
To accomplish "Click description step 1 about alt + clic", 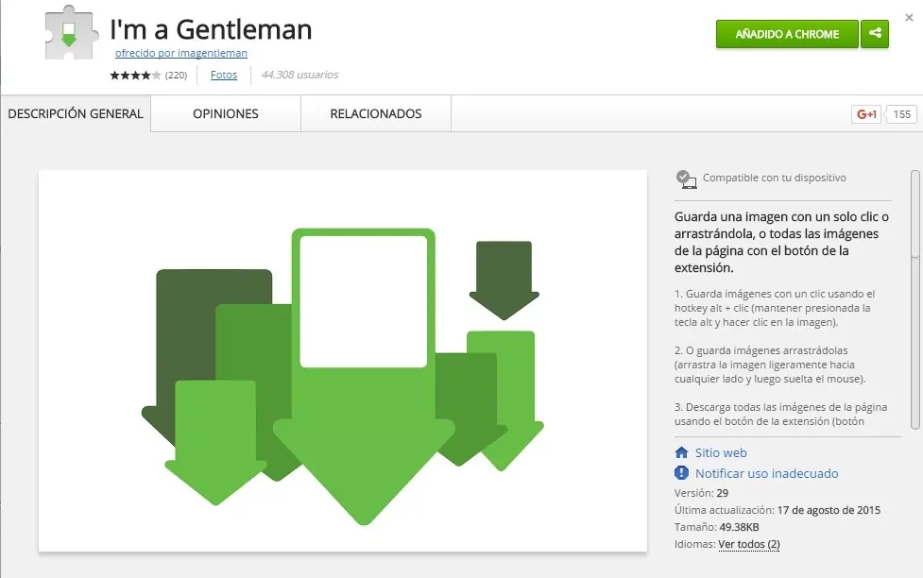I will (775, 308).
